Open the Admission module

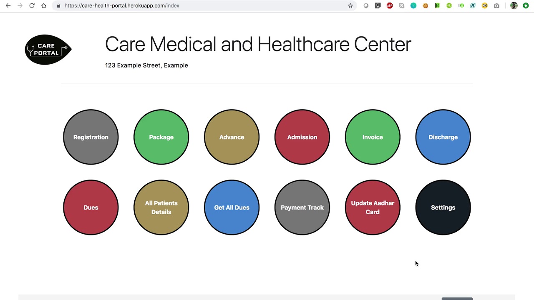(302, 137)
